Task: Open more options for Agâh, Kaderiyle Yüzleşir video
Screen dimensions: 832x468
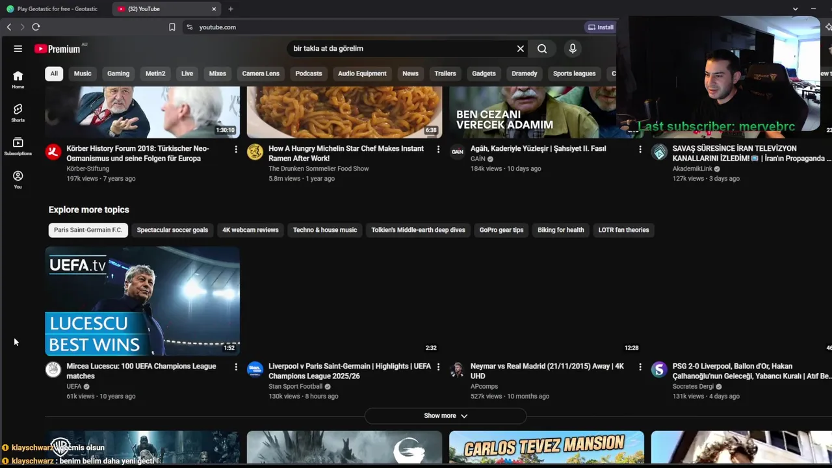Action: 640,149
